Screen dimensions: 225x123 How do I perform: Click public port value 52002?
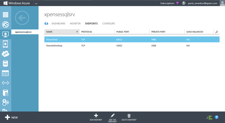click(119, 46)
